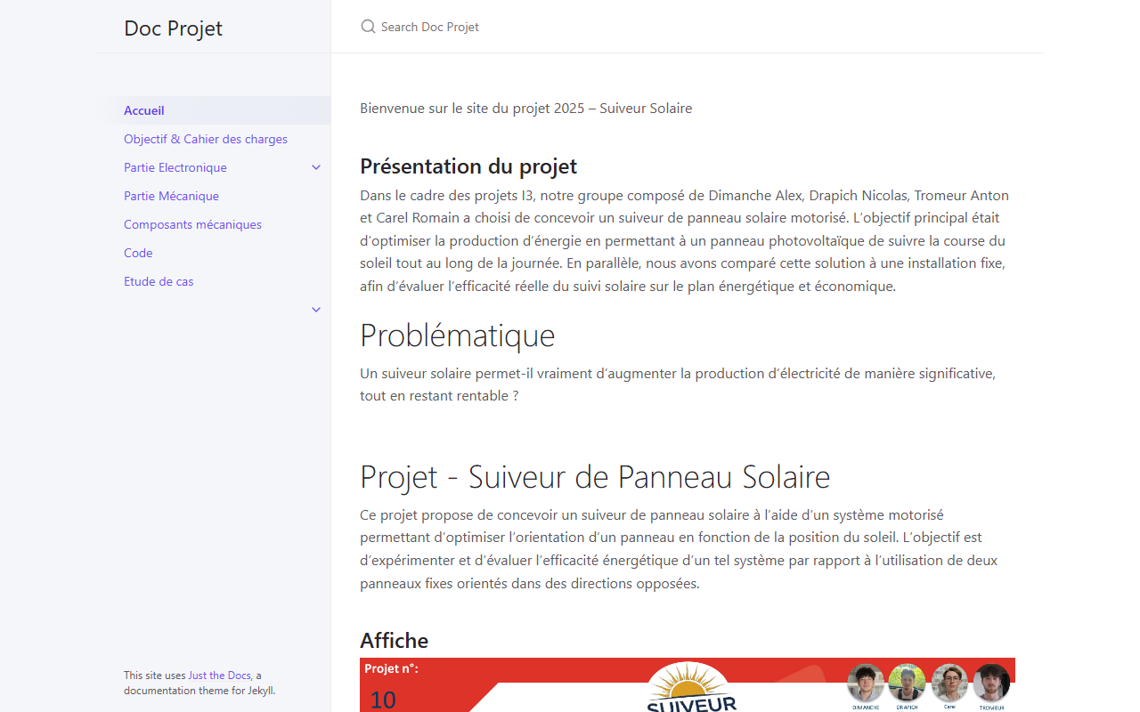Click the DIMANCHE team member photo
The height and width of the screenshot is (712, 1140).
(865, 683)
